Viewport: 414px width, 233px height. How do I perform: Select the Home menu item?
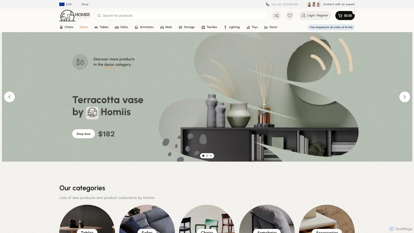coord(83,27)
